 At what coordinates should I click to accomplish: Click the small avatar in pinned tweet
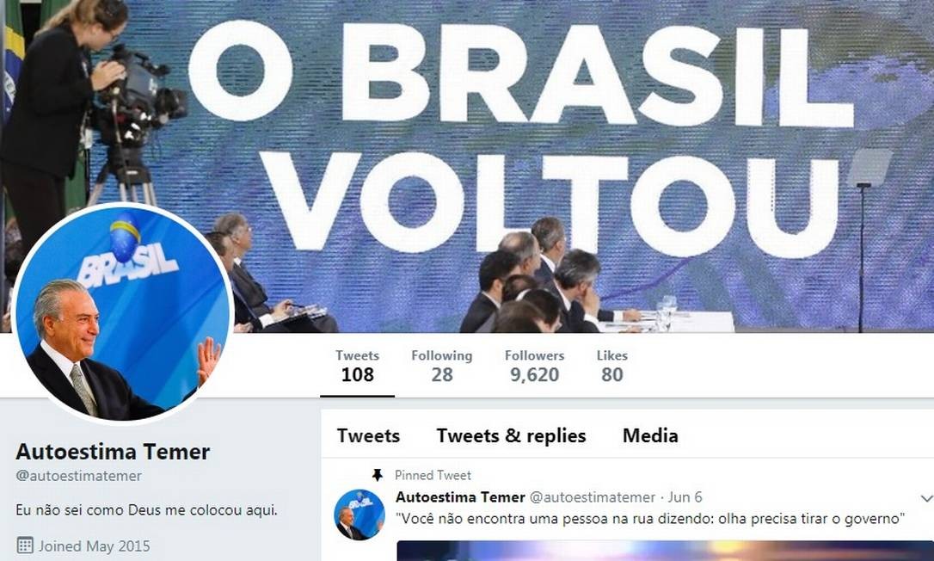359,515
